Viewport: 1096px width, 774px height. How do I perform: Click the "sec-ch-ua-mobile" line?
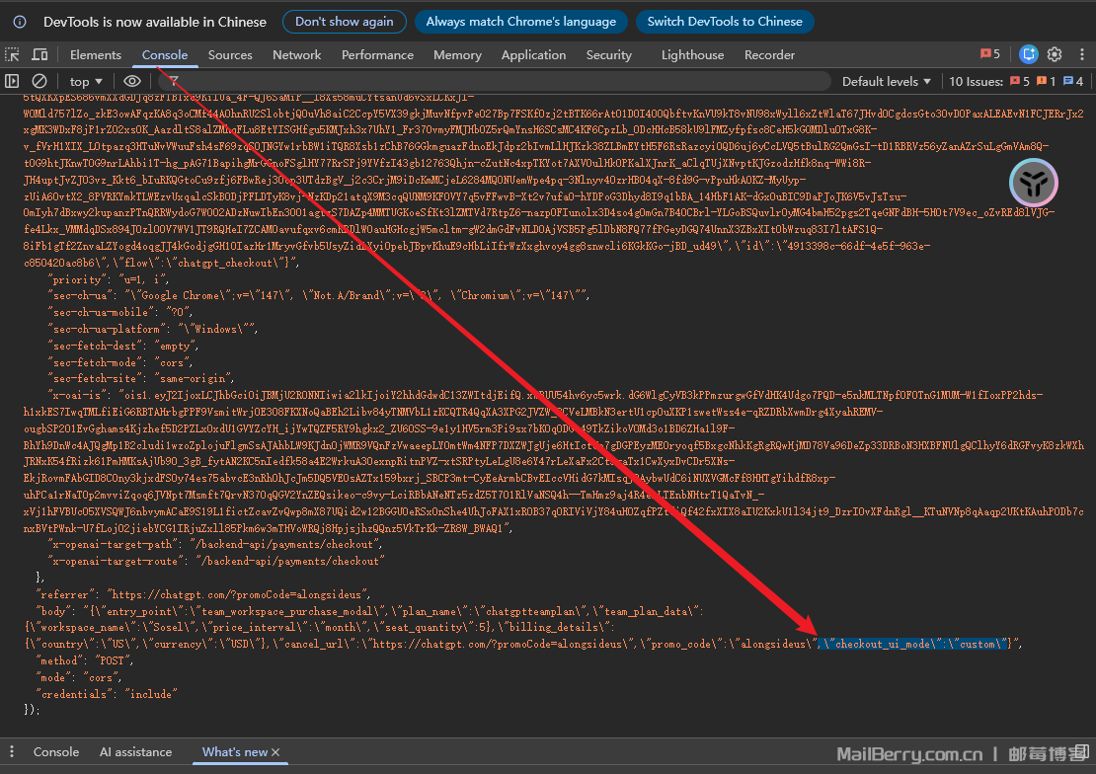coord(120,313)
